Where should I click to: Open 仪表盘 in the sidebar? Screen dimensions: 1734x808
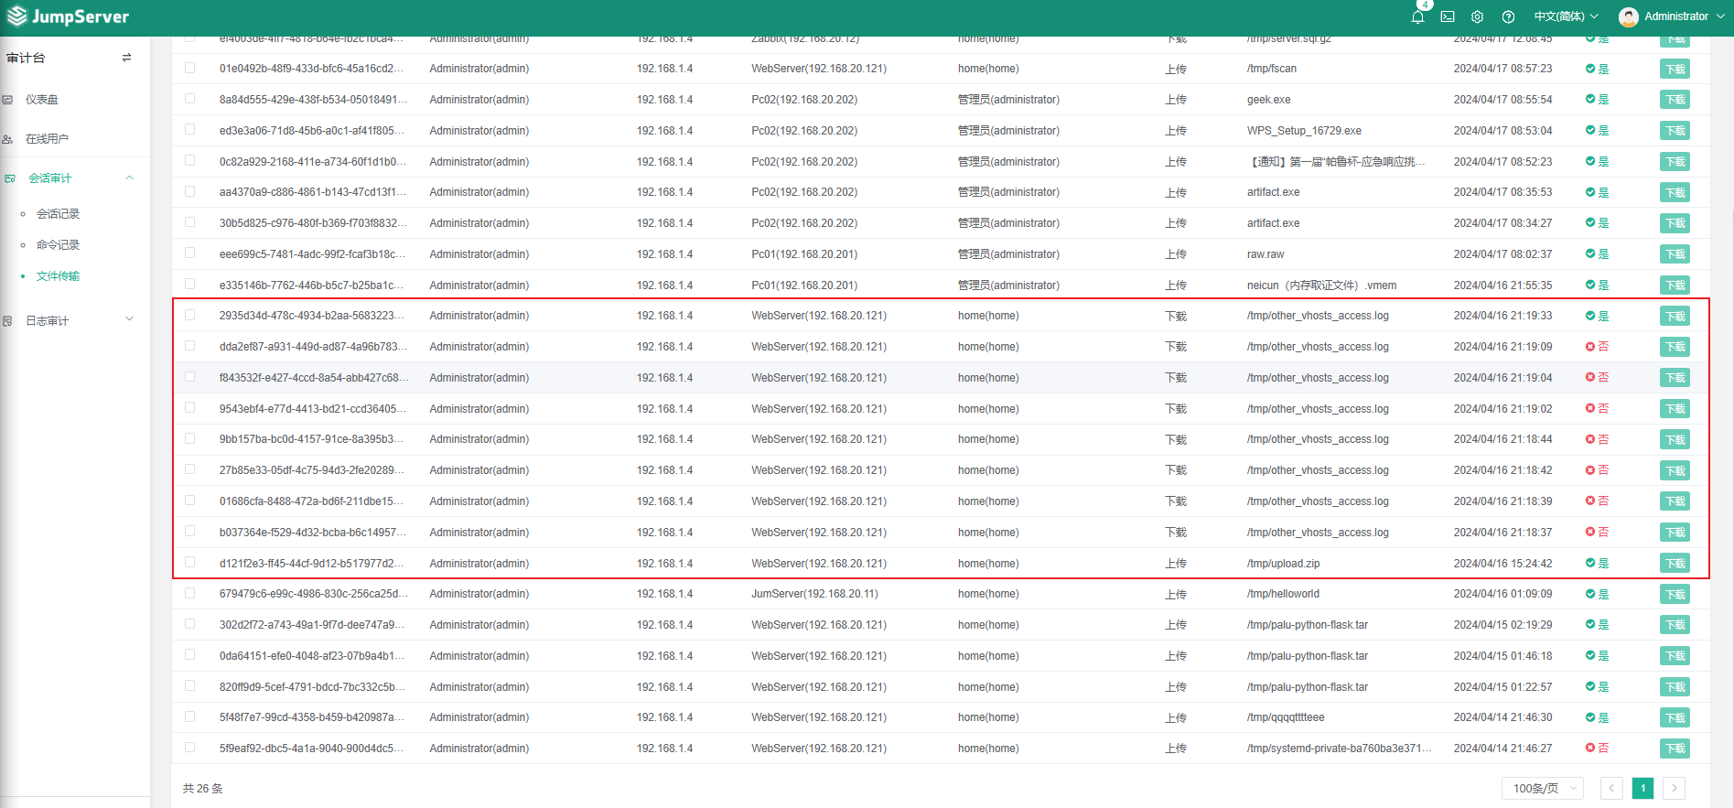click(42, 100)
